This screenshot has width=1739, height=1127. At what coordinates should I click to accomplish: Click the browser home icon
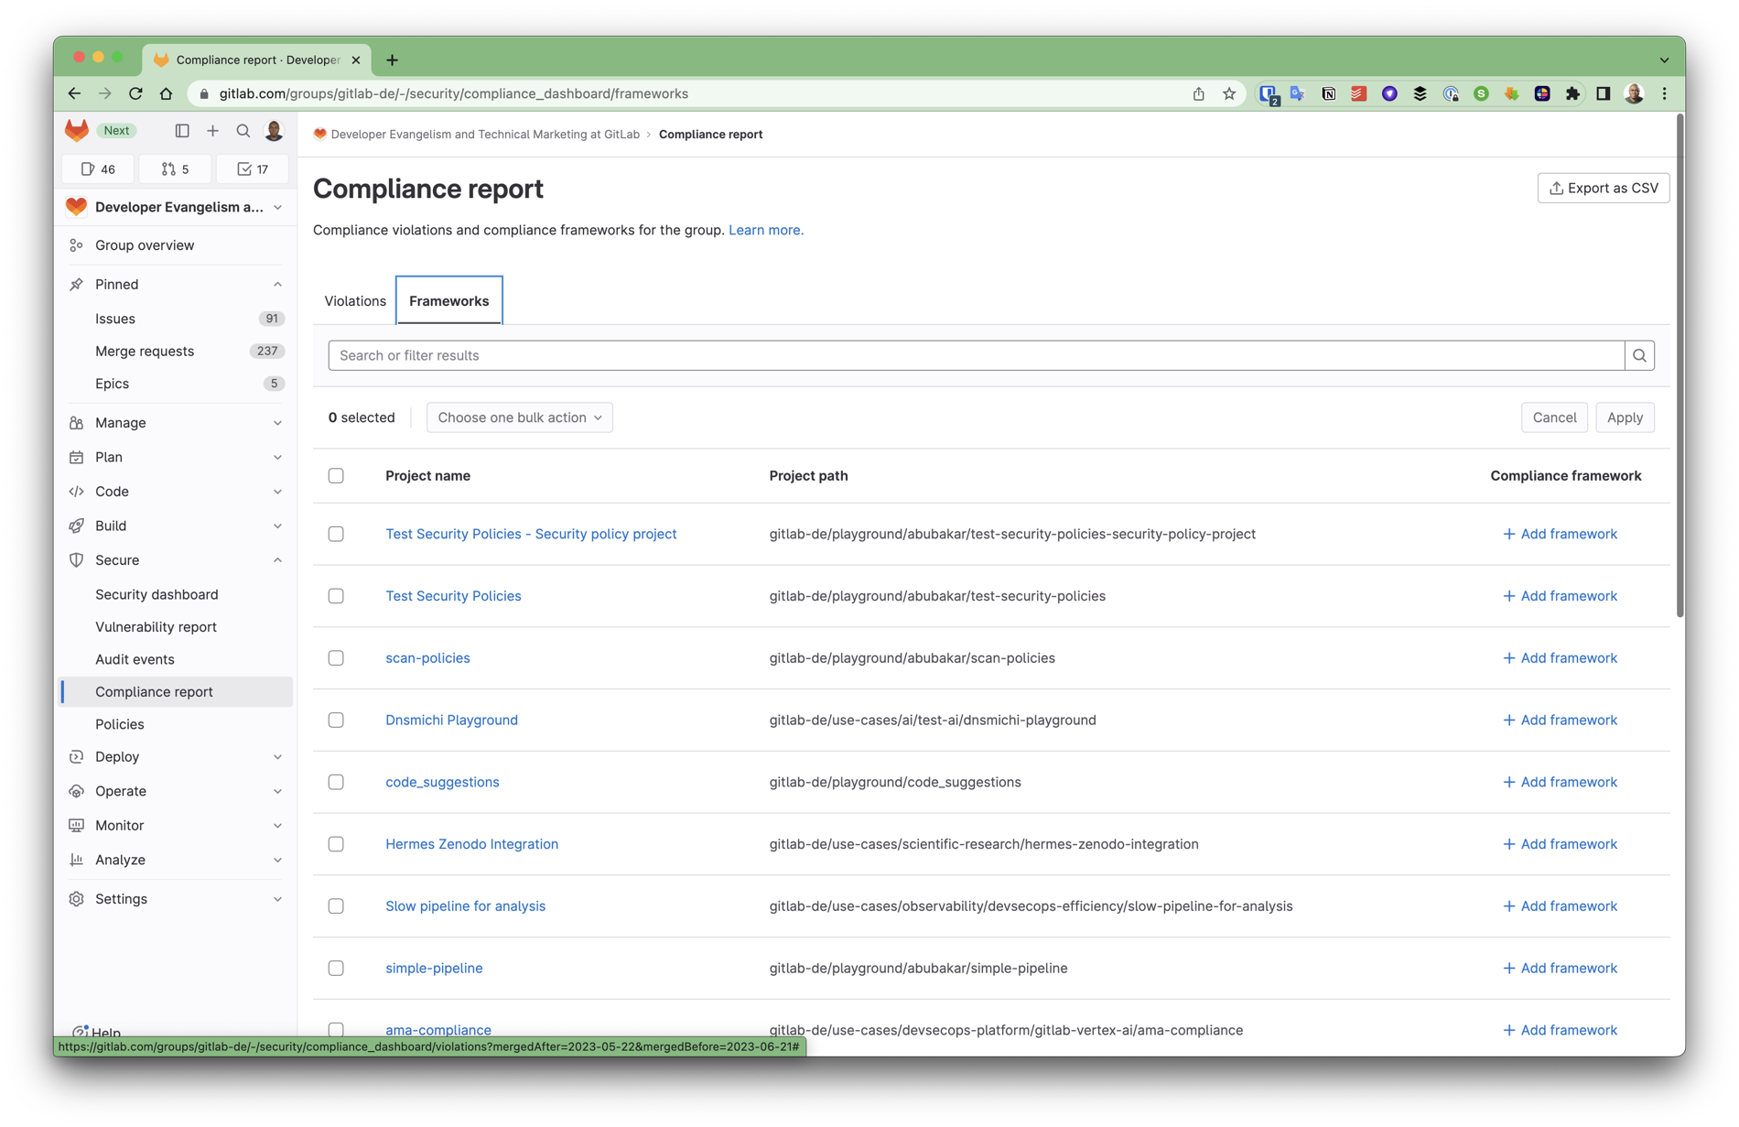(166, 93)
